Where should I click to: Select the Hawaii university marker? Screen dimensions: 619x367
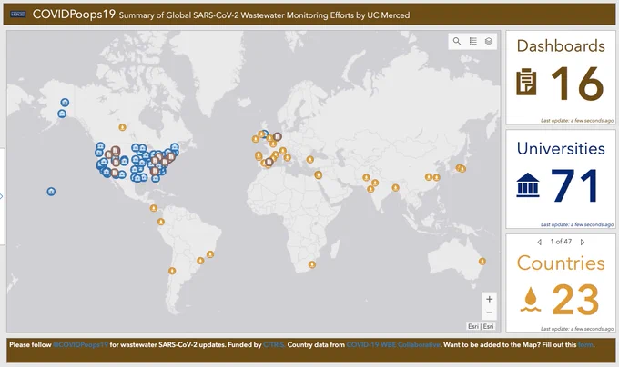pos(51,192)
